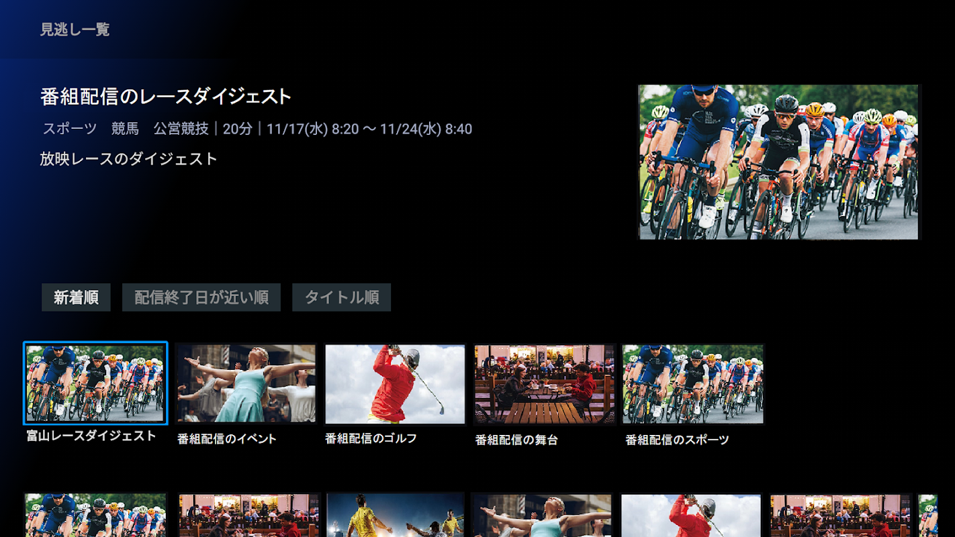Viewport: 955px width, 537px height.
Task: Choose the 番組配信の舞台 thumbnail
Action: point(544,384)
